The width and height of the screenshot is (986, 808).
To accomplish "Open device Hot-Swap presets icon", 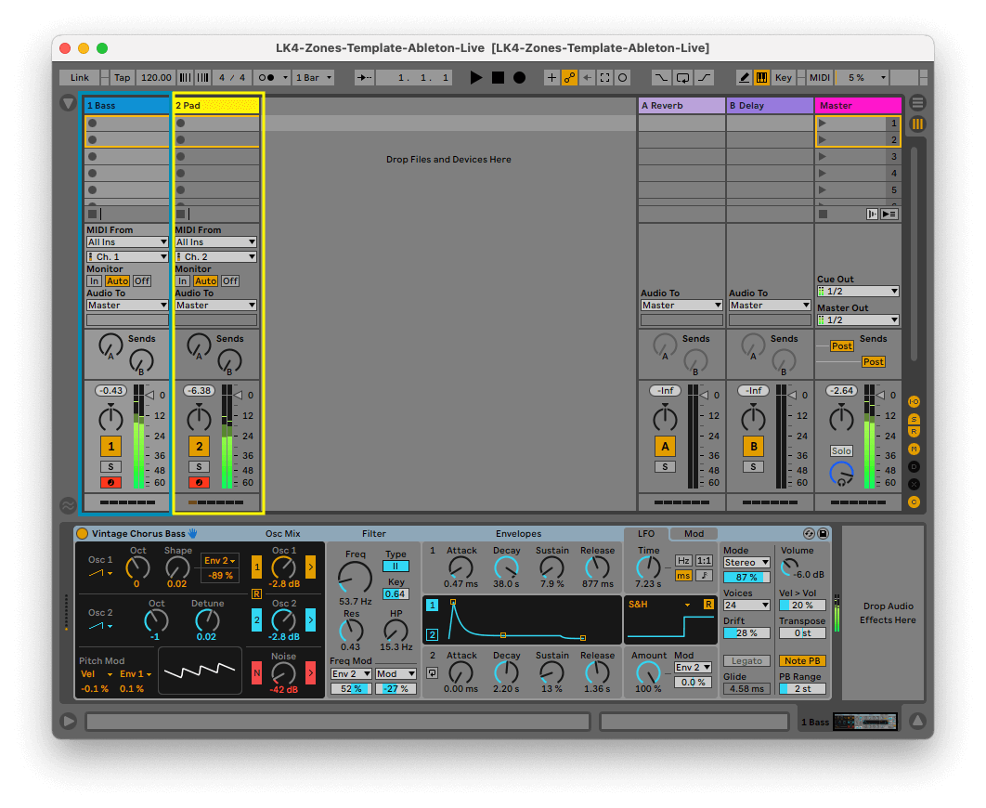I will (809, 533).
